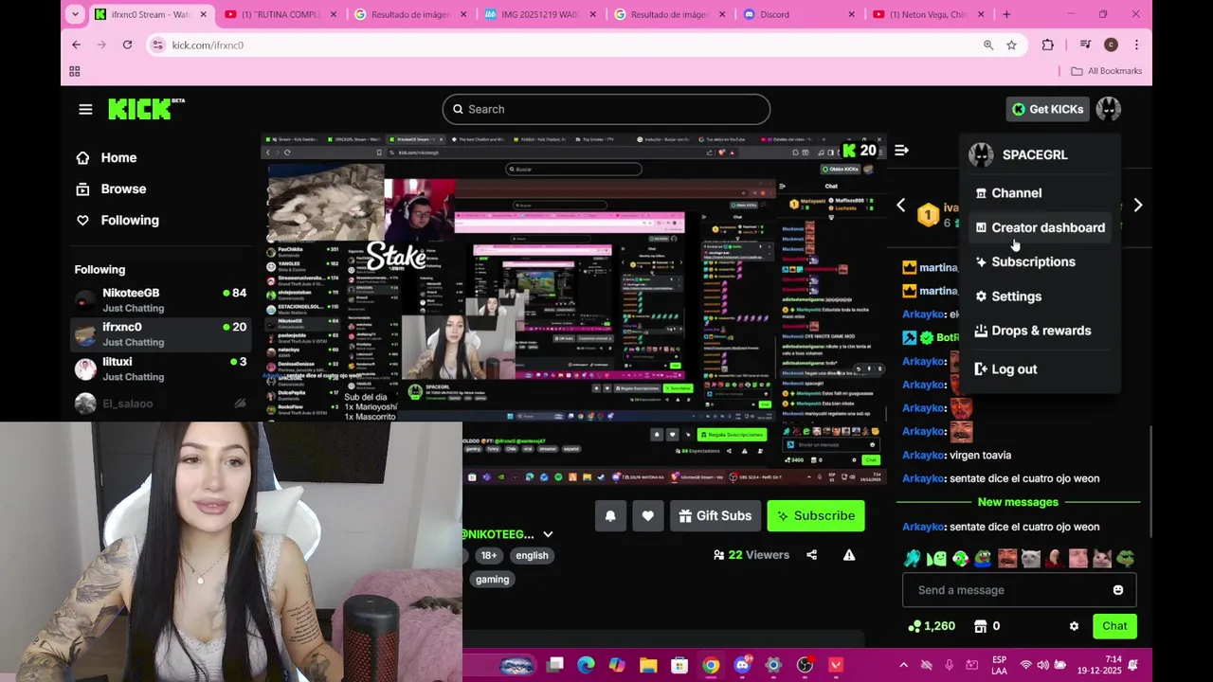Open the user avatar in Kick header
The height and width of the screenshot is (682, 1213).
tap(1108, 109)
